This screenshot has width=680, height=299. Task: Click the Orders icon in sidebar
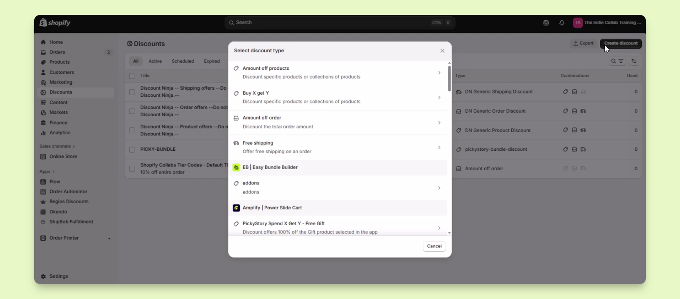point(43,52)
